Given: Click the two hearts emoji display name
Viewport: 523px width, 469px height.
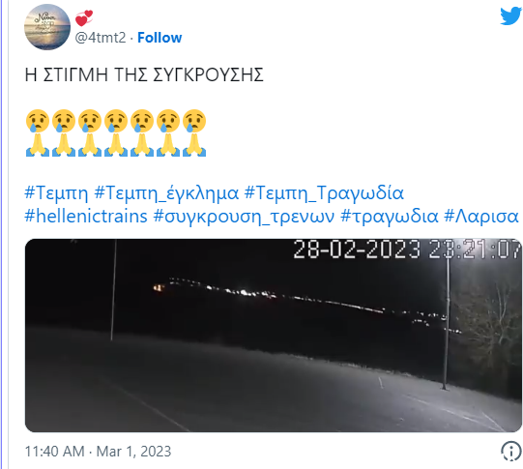Looking at the screenshot, I should (x=84, y=18).
